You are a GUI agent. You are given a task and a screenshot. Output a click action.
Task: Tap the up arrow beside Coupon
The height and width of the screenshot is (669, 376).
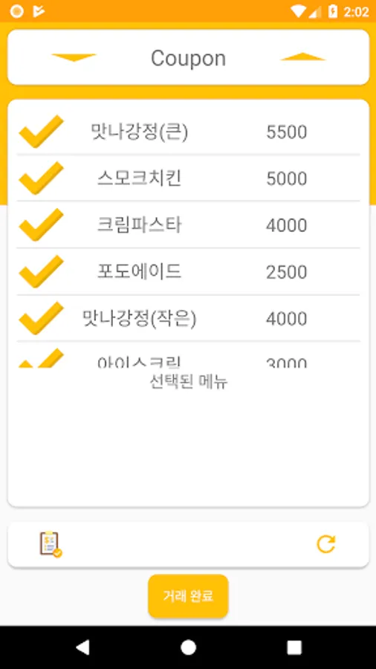click(303, 56)
